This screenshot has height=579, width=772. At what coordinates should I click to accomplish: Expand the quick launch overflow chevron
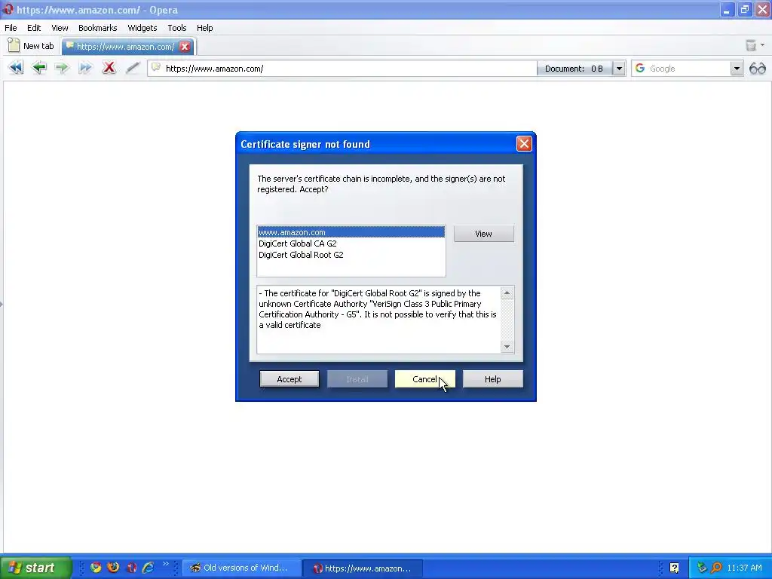point(165,564)
